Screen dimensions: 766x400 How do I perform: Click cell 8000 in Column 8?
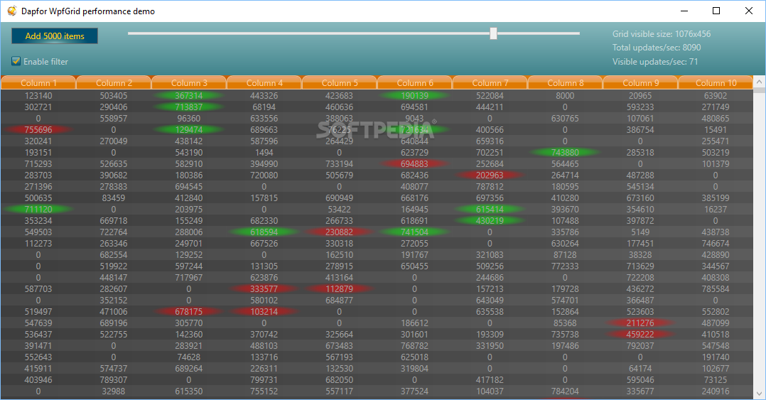click(x=565, y=96)
